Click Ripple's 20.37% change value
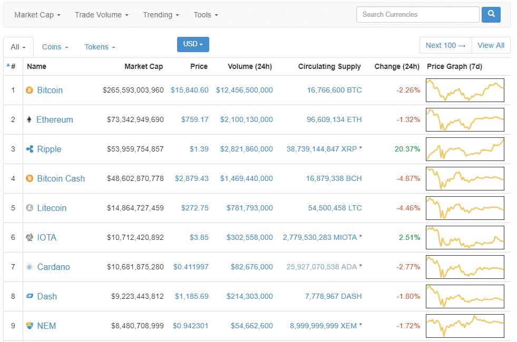Viewport: 517px width, 342px height. [407, 149]
